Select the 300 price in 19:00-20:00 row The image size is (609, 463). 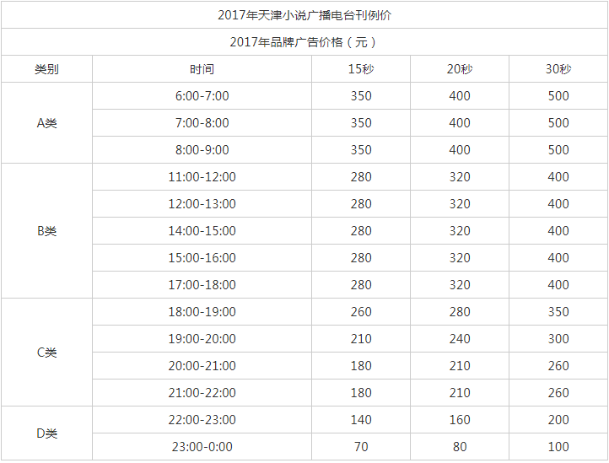tap(558, 339)
